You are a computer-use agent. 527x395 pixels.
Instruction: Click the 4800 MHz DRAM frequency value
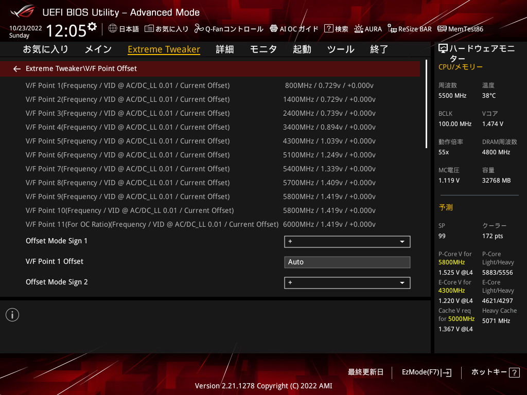(496, 152)
